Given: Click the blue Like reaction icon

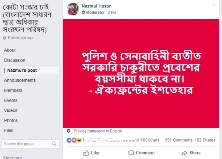Looking at the screenshot, I should 69,140.
